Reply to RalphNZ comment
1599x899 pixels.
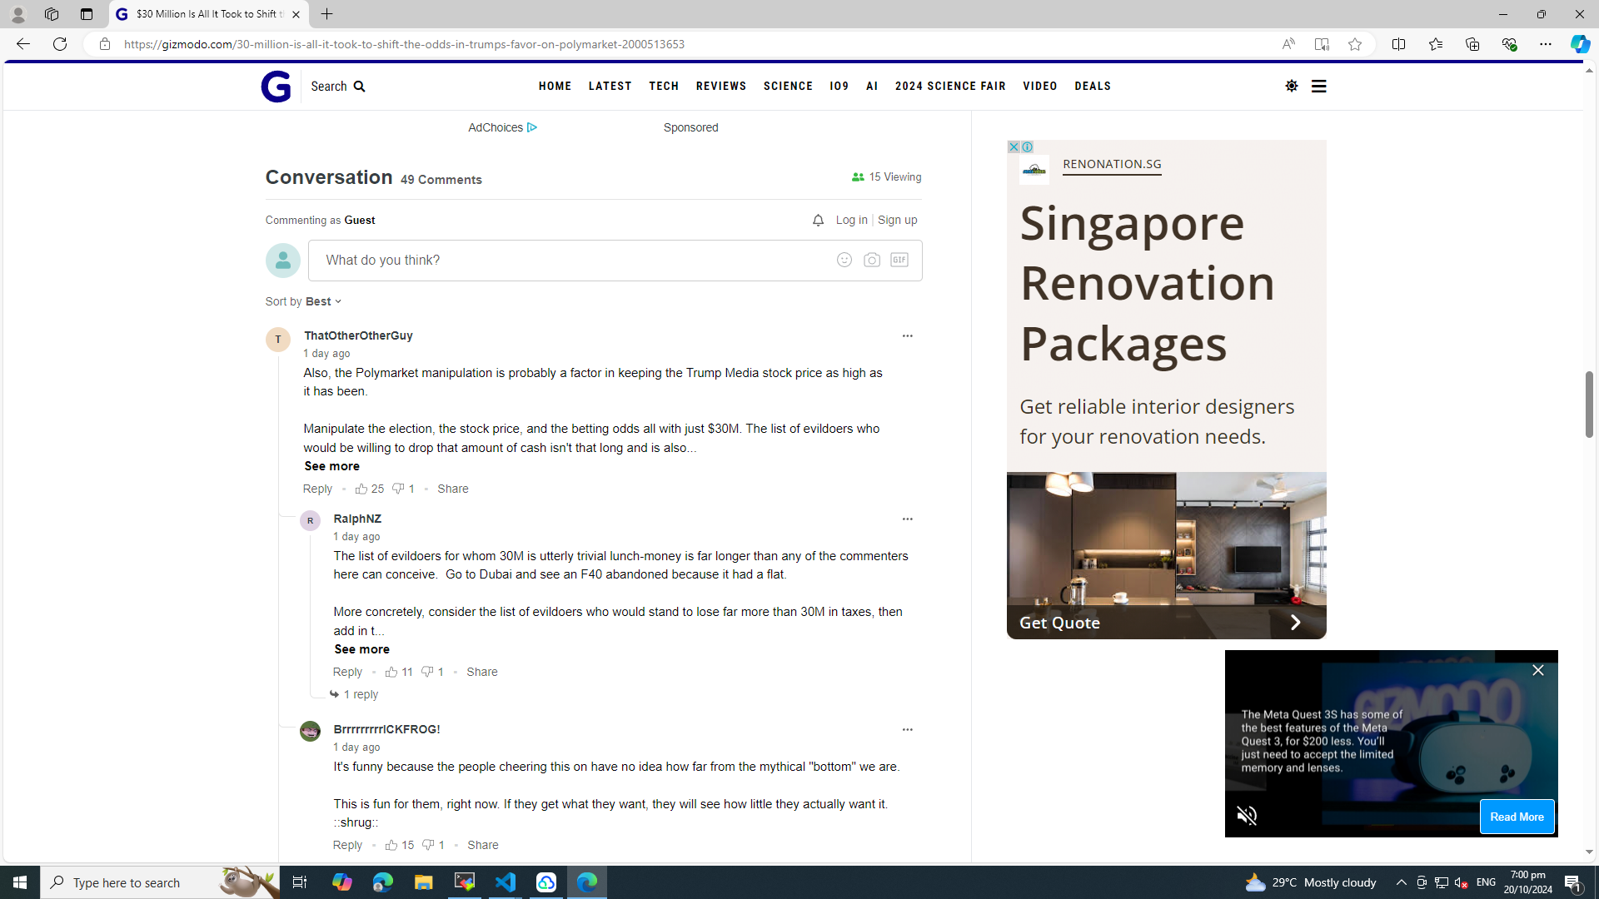pos(347,672)
